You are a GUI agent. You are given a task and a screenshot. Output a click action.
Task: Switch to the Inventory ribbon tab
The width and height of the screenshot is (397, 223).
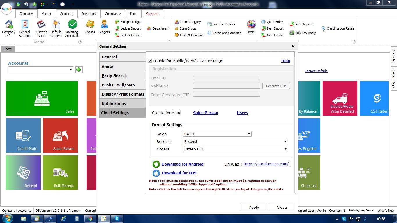pos(89,14)
